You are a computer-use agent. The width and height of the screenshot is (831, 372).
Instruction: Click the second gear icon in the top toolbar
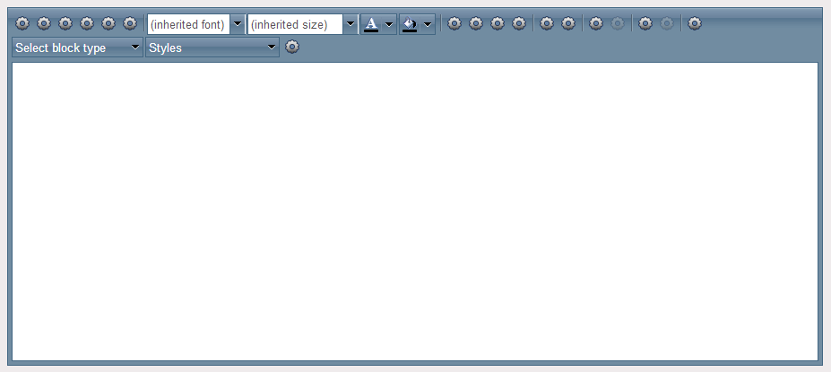click(x=43, y=23)
